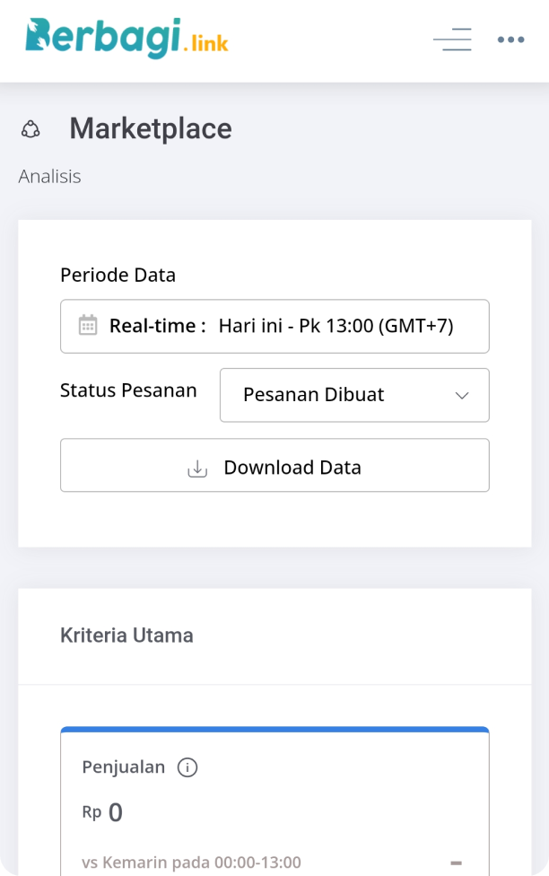Viewport: 549px width, 876px height.
Task: Click the Marketplace icon beside the title
Action: click(30, 129)
